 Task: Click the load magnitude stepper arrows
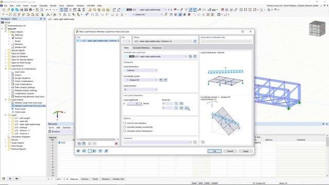click(139, 104)
